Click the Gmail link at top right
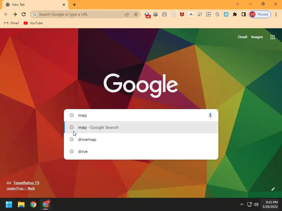 click(242, 37)
